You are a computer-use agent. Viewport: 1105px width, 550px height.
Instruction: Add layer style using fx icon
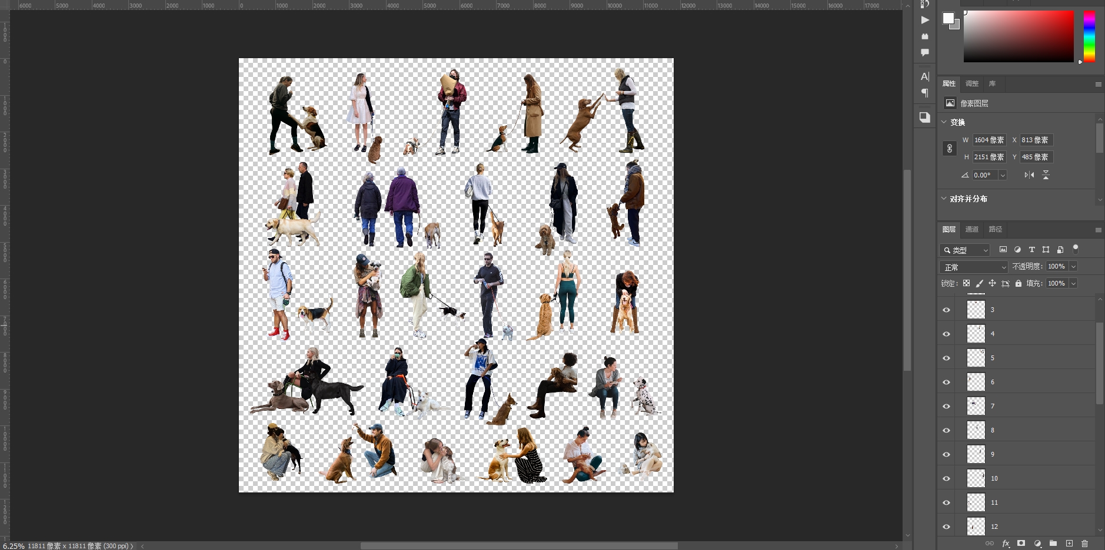click(x=1006, y=544)
